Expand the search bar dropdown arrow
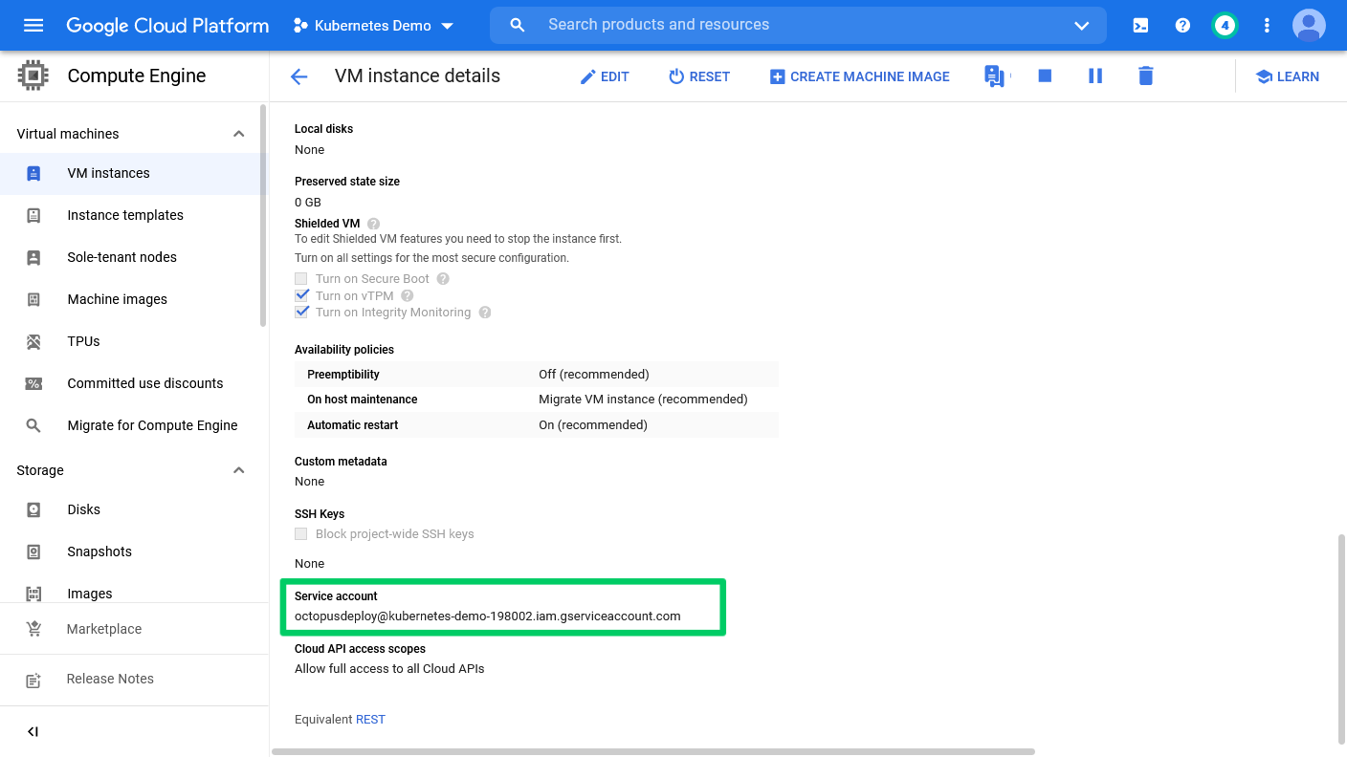 point(1082,26)
